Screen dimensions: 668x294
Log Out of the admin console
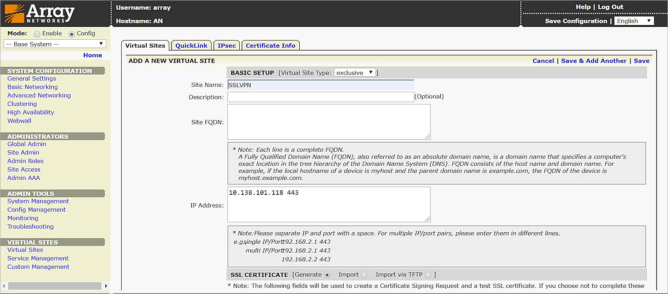(x=611, y=7)
